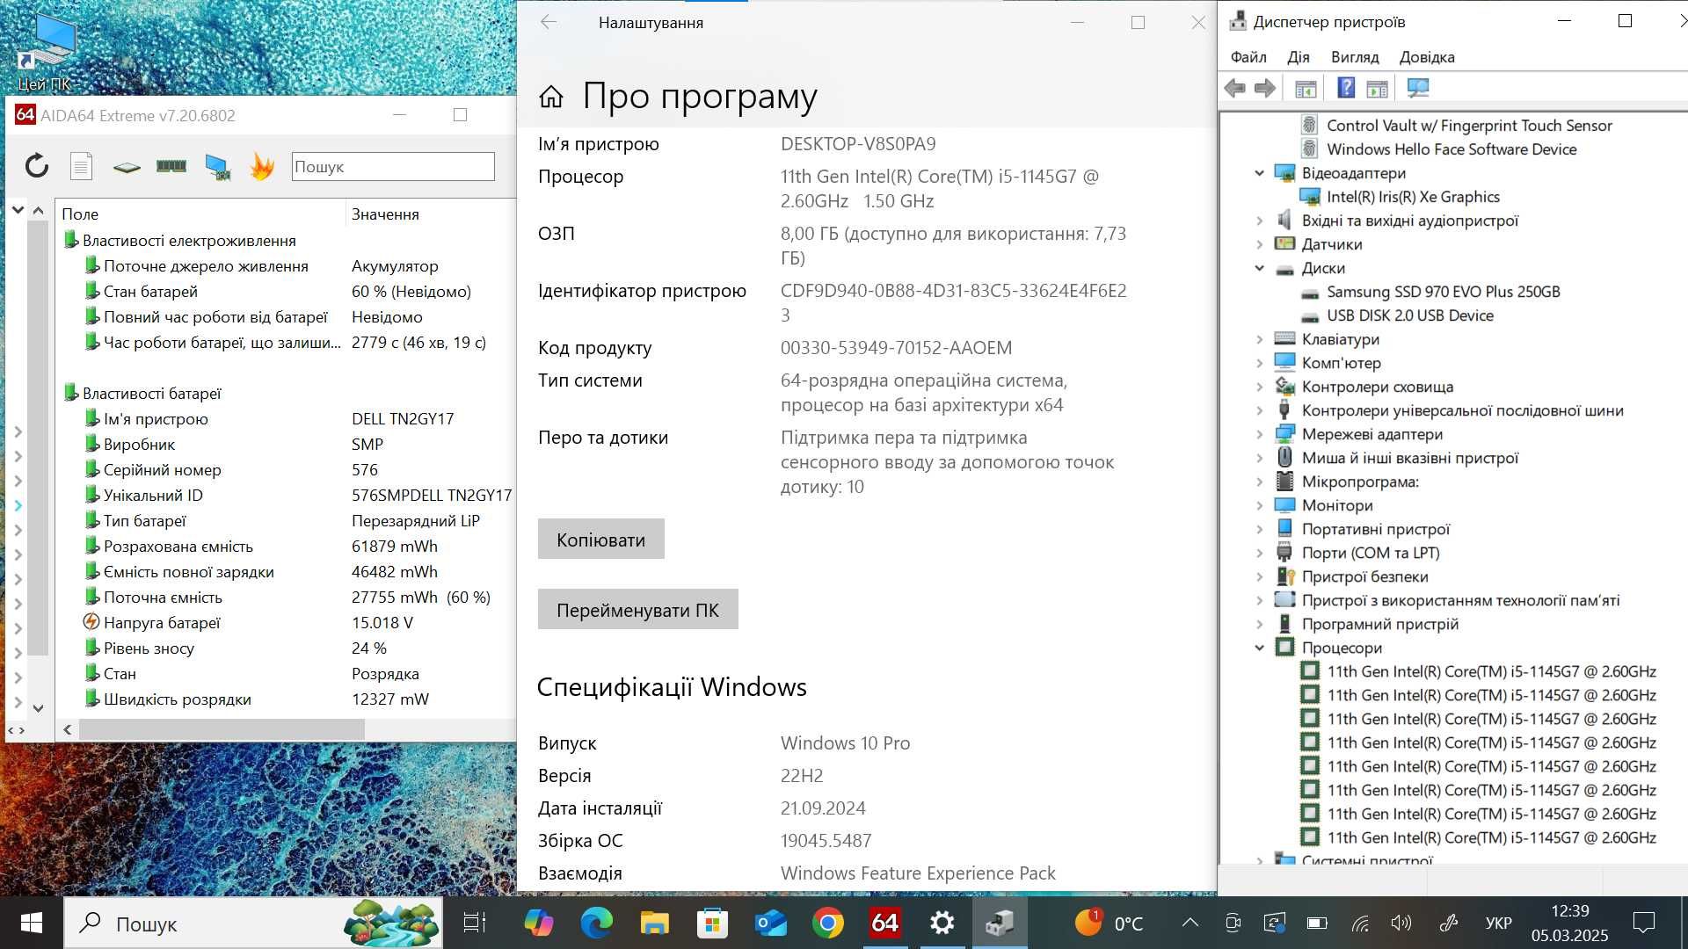Screen dimensions: 1688x949
Task: Open Outlook from taskbar
Action: coord(770,923)
